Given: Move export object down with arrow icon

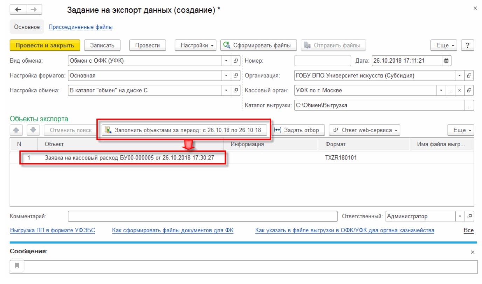Looking at the screenshot, I should (x=33, y=130).
